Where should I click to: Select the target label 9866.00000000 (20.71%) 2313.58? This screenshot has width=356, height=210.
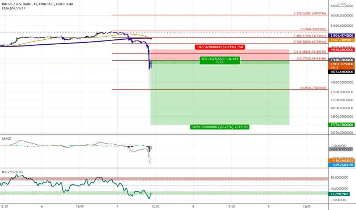click(x=220, y=127)
